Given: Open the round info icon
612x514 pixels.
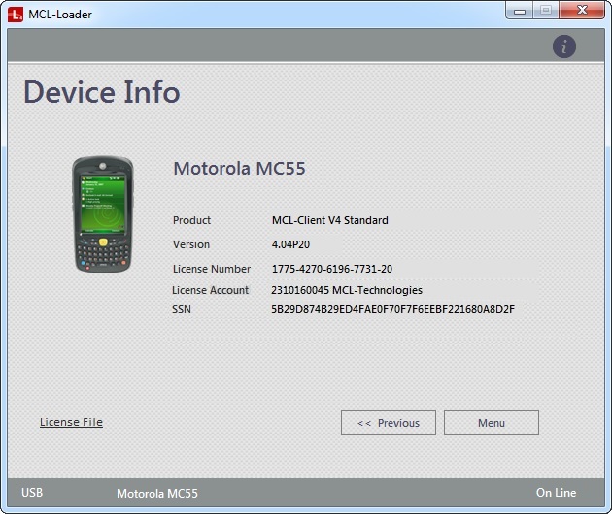Looking at the screenshot, I should pyautogui.click(x=564, y=47).
